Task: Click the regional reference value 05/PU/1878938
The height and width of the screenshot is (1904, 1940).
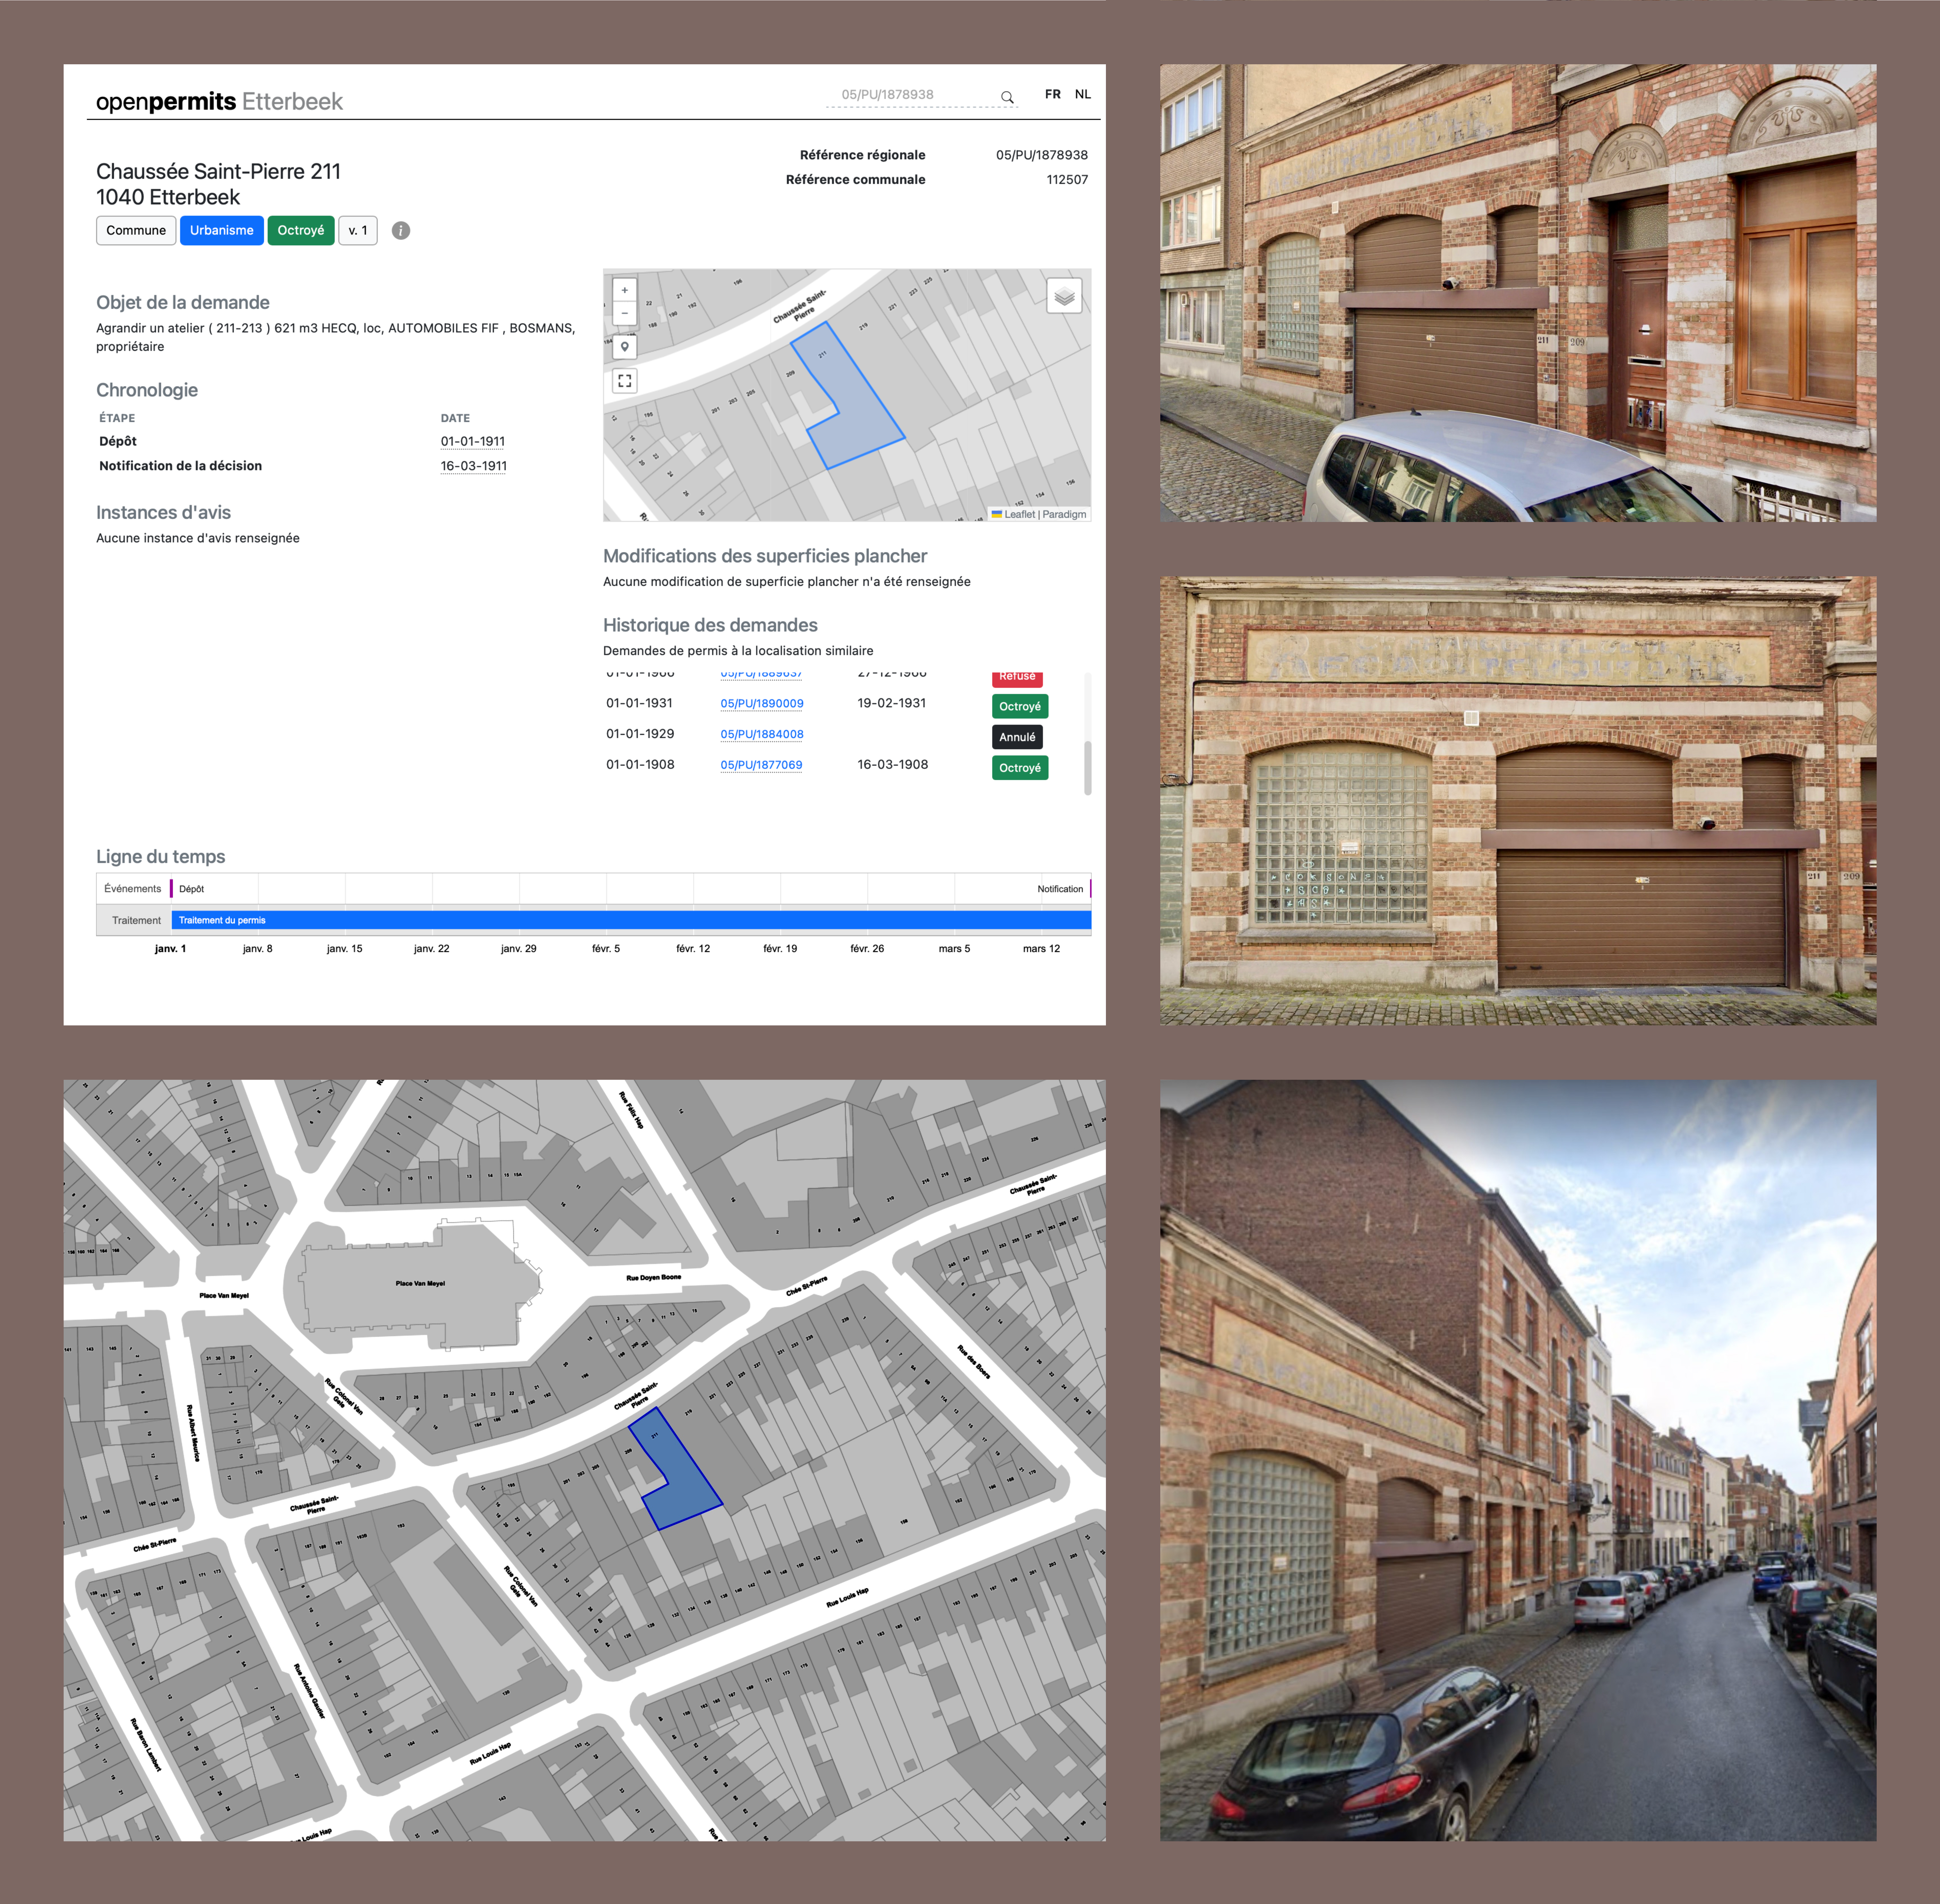Action: click(x=1042, y=155)
